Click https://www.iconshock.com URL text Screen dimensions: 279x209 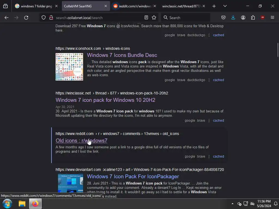[x=78, y=48]
